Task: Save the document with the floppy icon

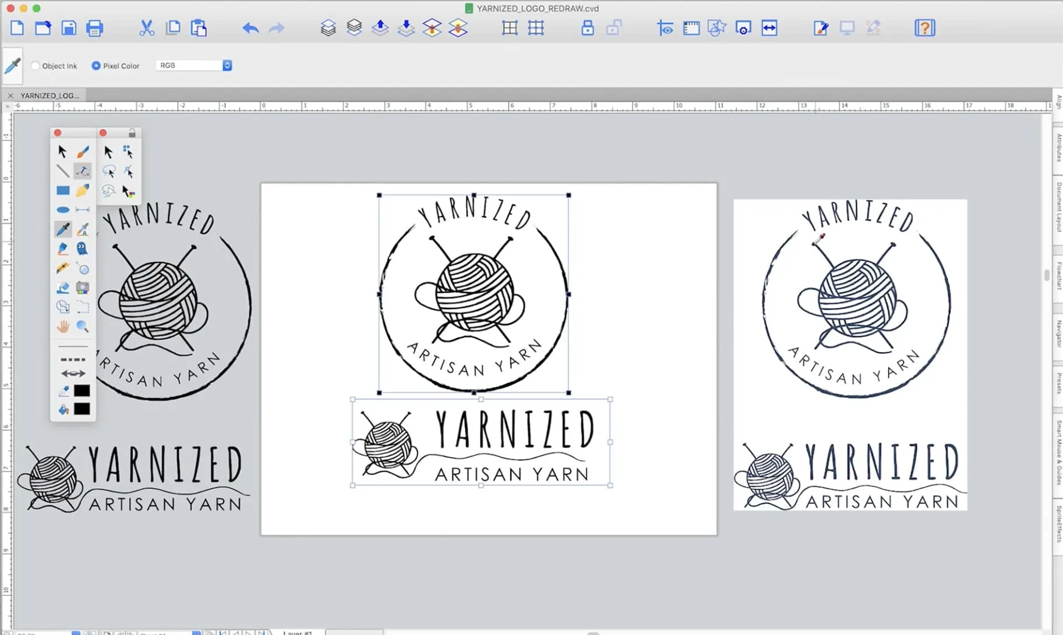Action: pos(69,28)
